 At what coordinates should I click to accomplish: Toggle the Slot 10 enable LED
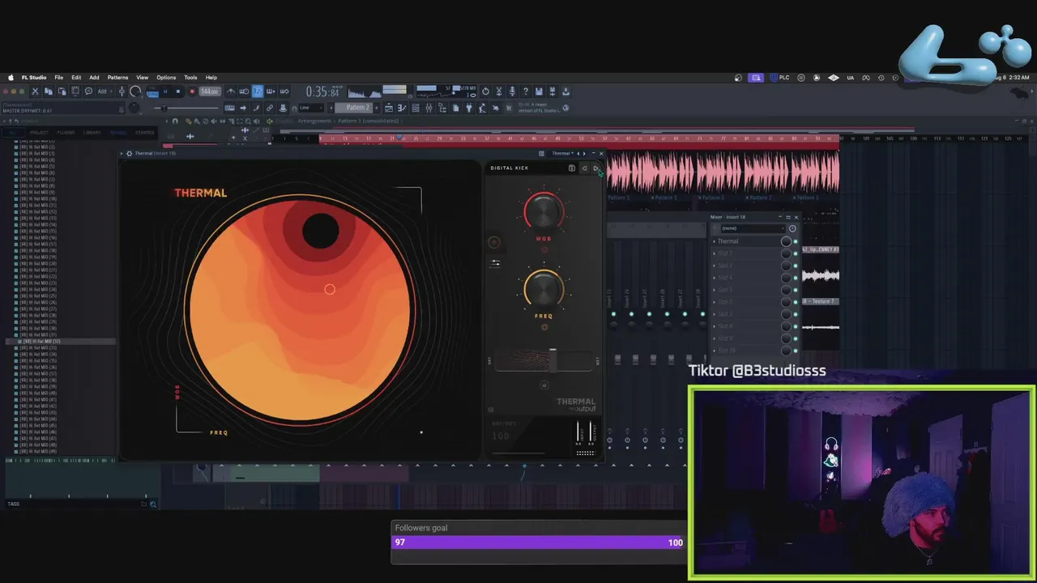(x=796, y=351)
